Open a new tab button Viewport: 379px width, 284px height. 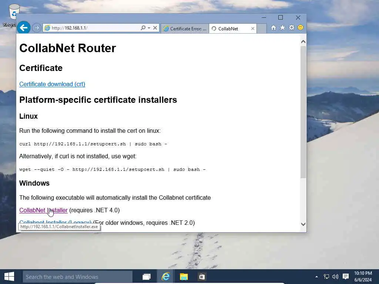[262, 28]
